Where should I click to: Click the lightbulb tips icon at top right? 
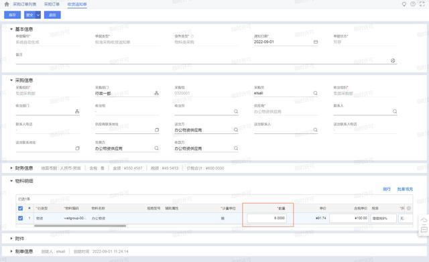[404, 4]
